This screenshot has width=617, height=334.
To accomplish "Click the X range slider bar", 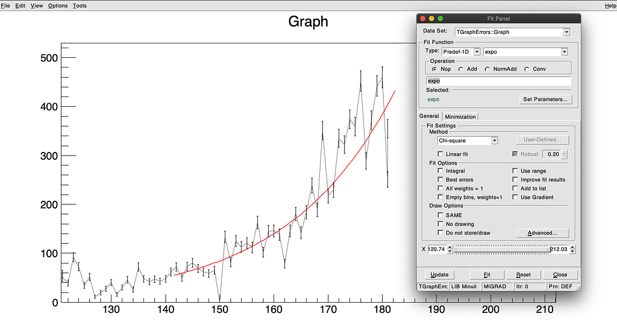I will (x=502, y=250).
